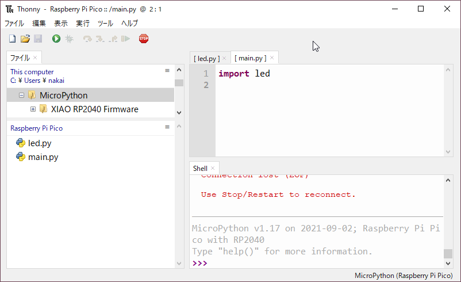Click editor line 2 in main.py

point(329,85)
